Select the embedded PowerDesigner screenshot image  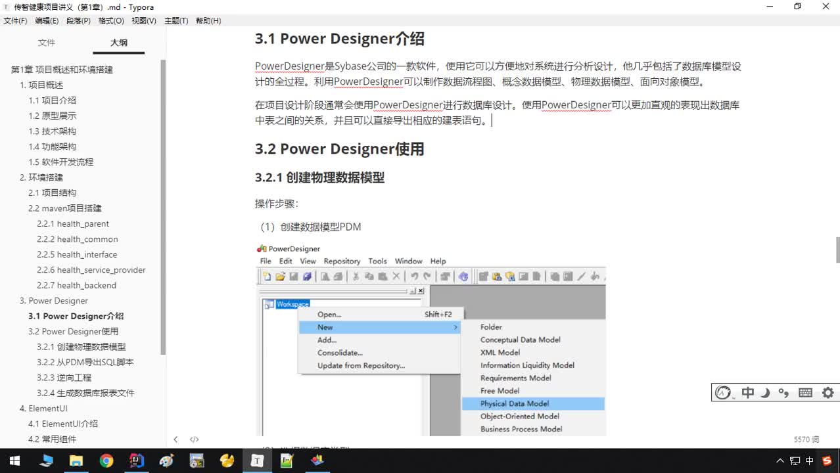(431, 339)
